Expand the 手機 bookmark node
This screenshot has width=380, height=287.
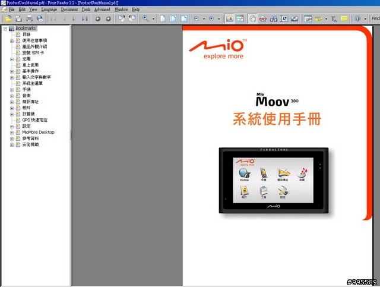[12, 90]
